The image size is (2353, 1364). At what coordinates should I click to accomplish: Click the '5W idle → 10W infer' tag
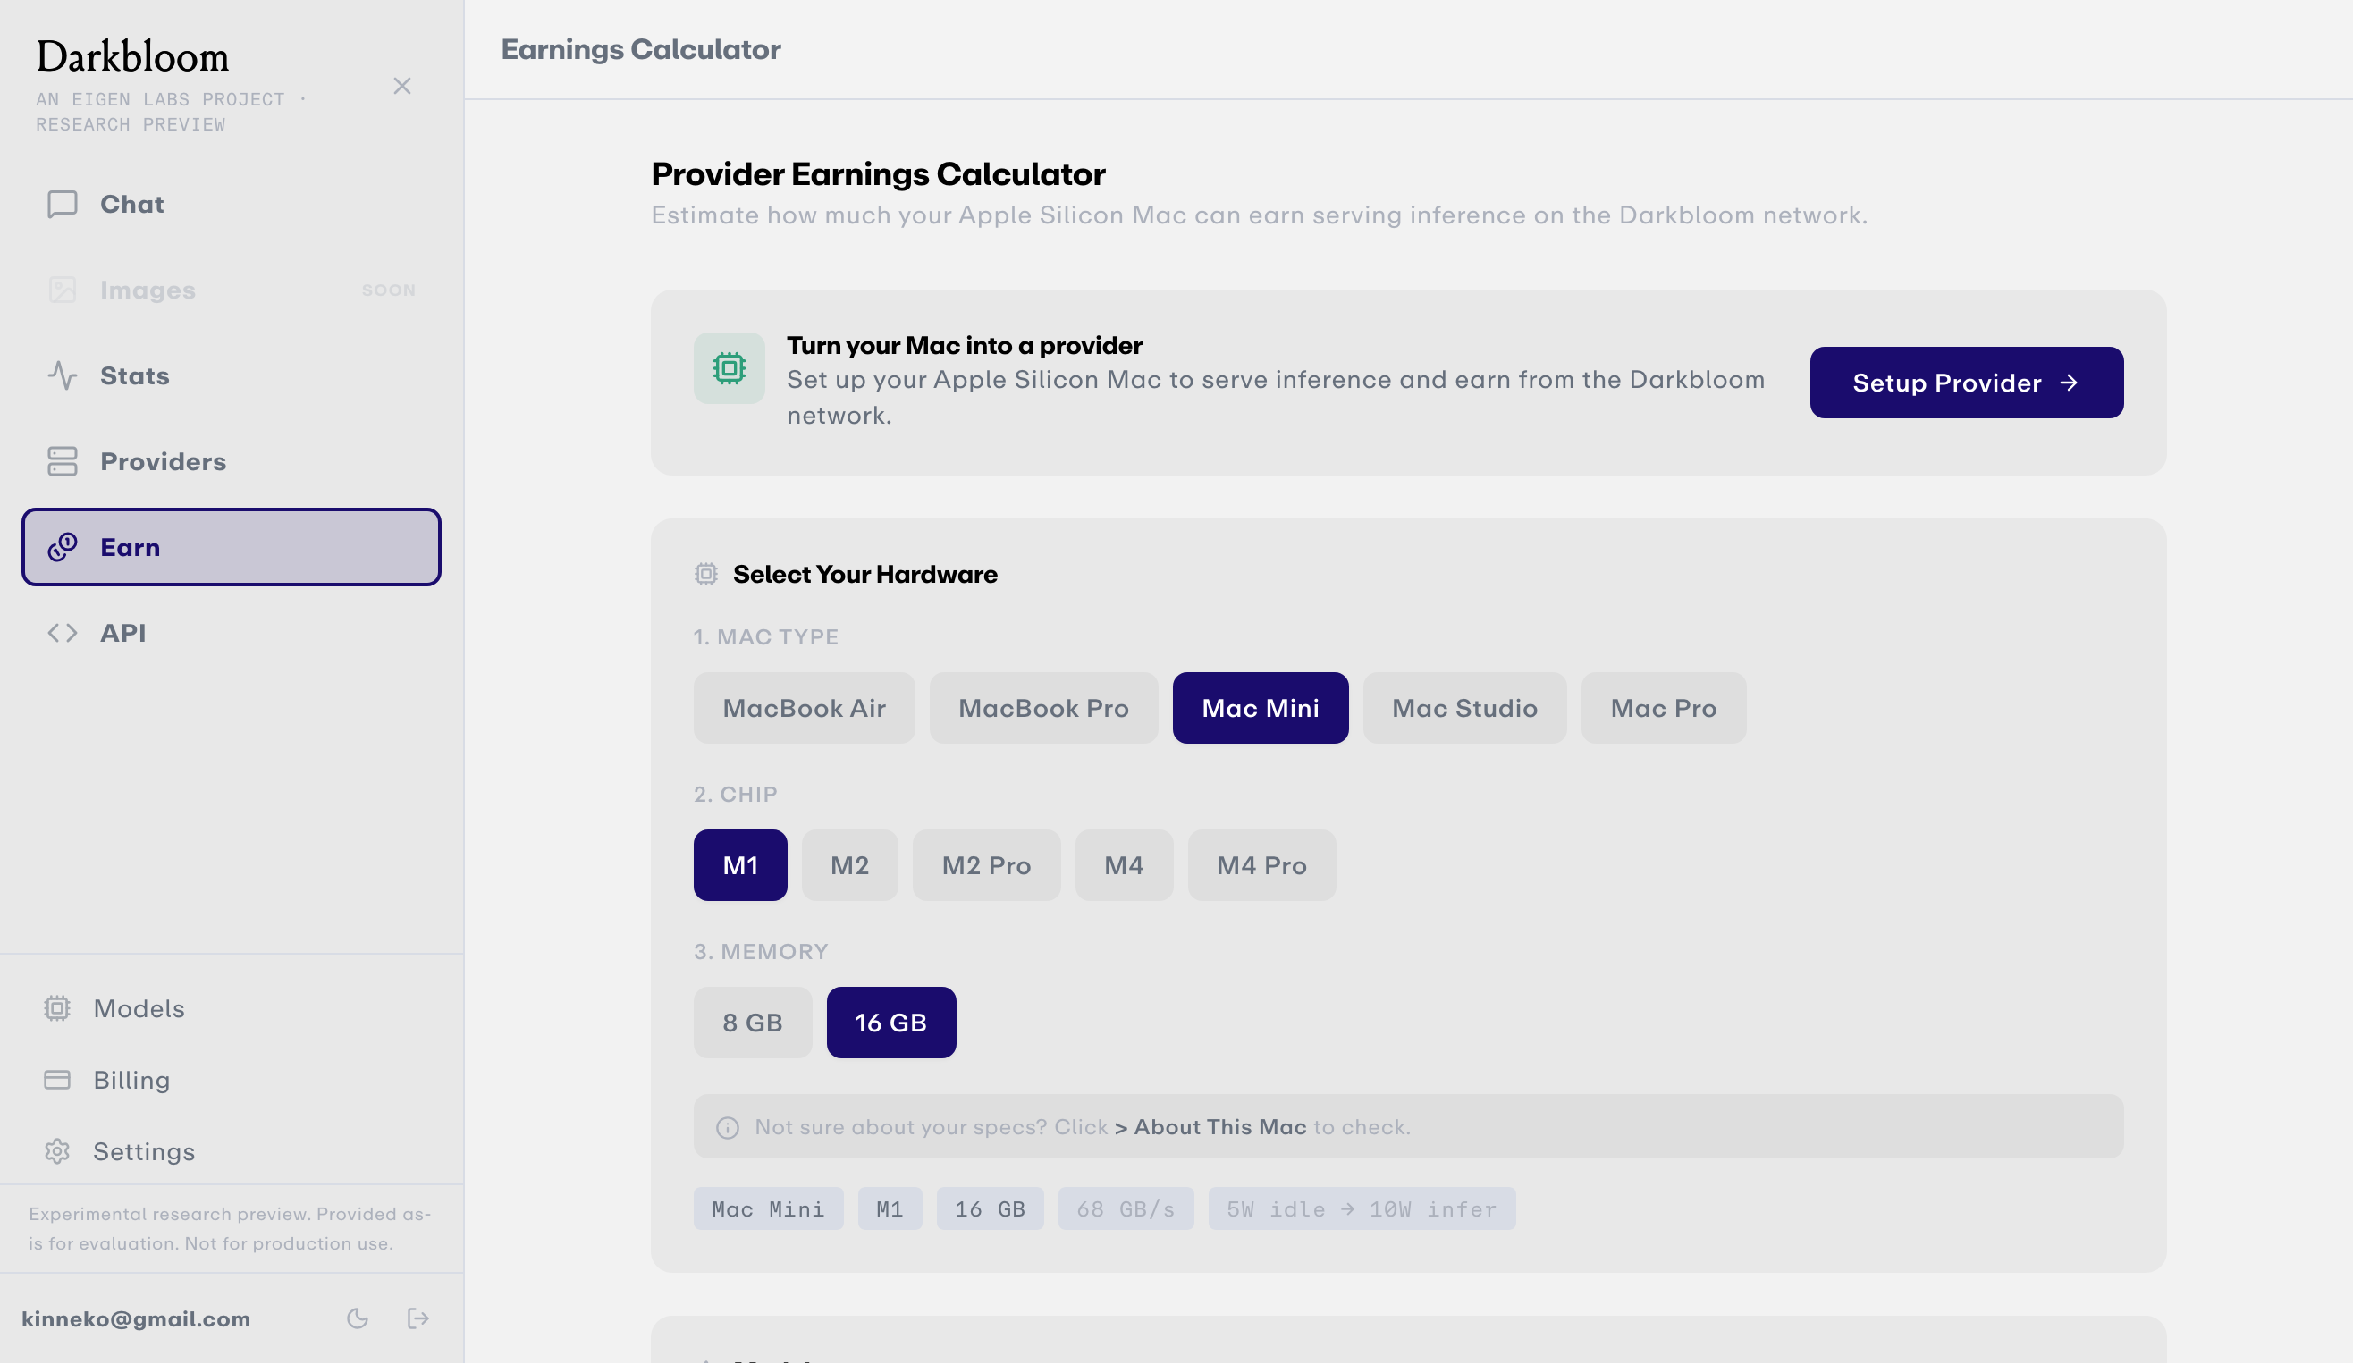pos(1362,1210)
